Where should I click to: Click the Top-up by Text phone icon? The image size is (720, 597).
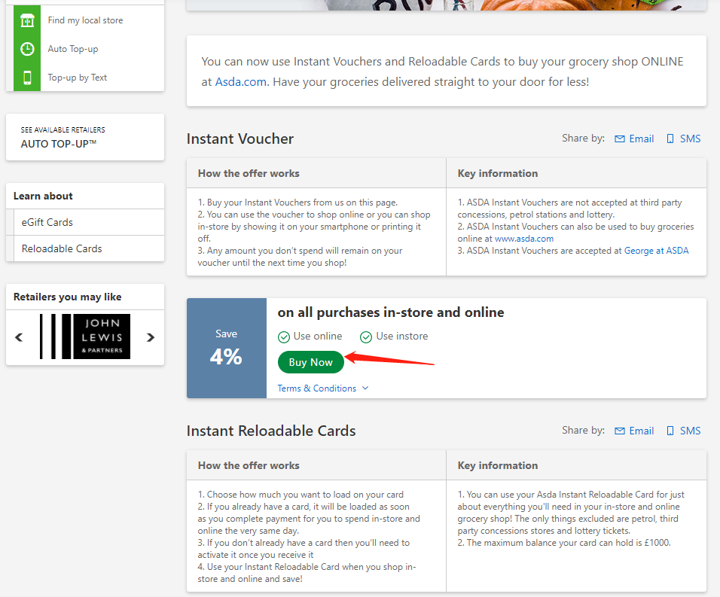[x=27, y=78]
